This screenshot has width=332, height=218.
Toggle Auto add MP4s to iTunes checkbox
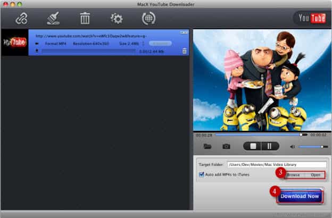click(x=201, y=174)
